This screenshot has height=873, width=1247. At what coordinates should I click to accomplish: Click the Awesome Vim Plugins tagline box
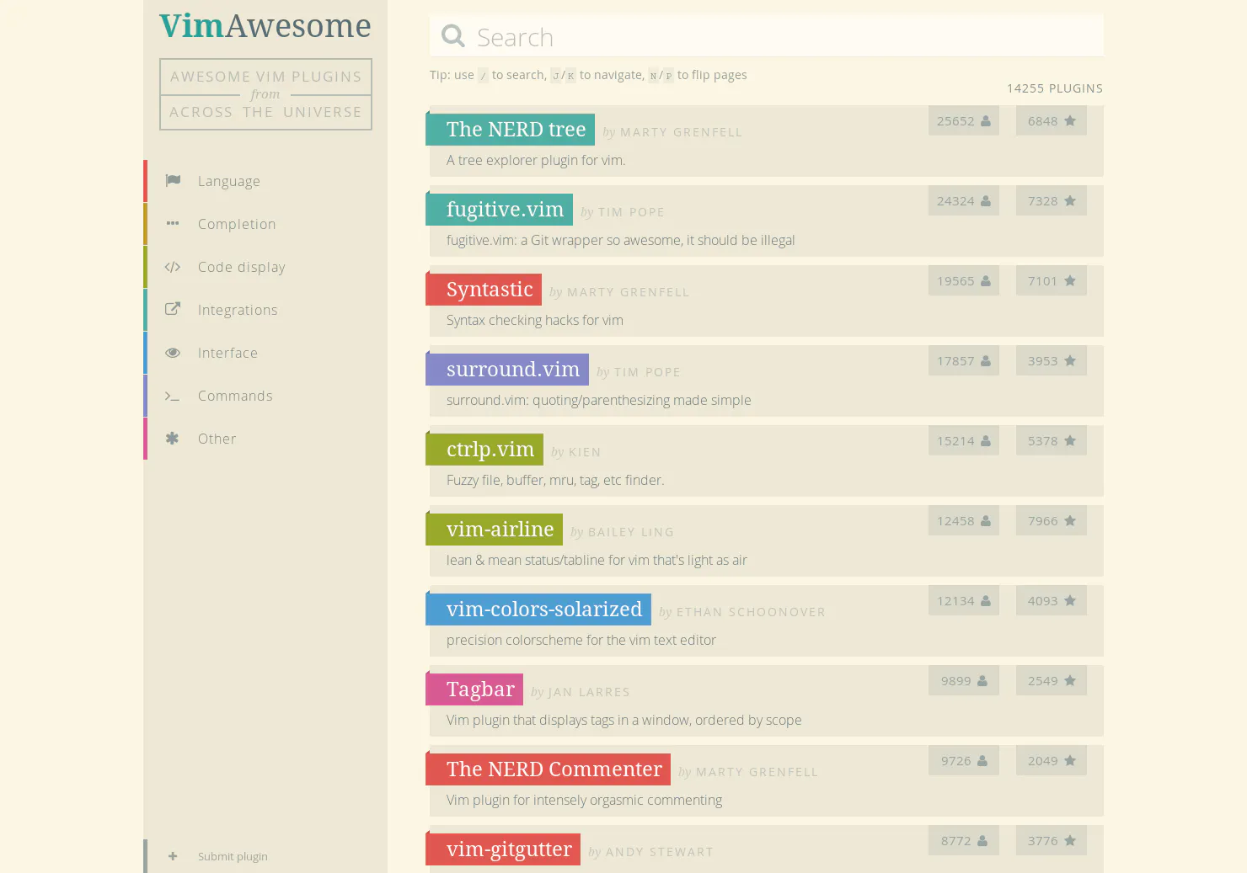click(265, 94)
